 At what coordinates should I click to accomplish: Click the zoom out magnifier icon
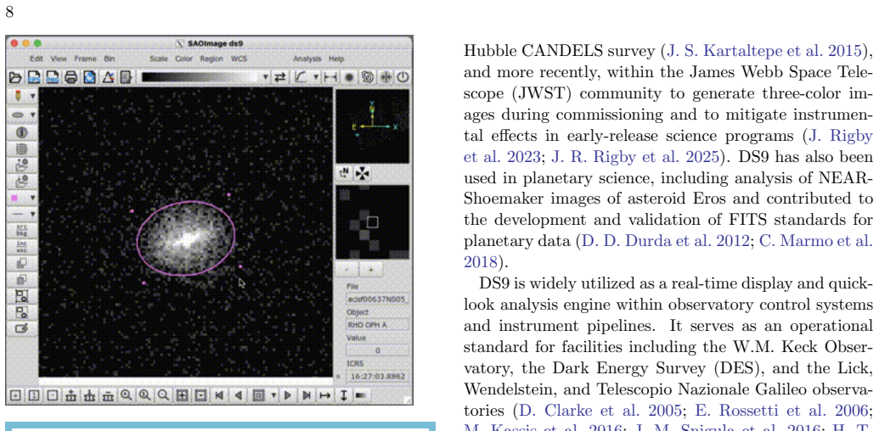tap(163, 395)
